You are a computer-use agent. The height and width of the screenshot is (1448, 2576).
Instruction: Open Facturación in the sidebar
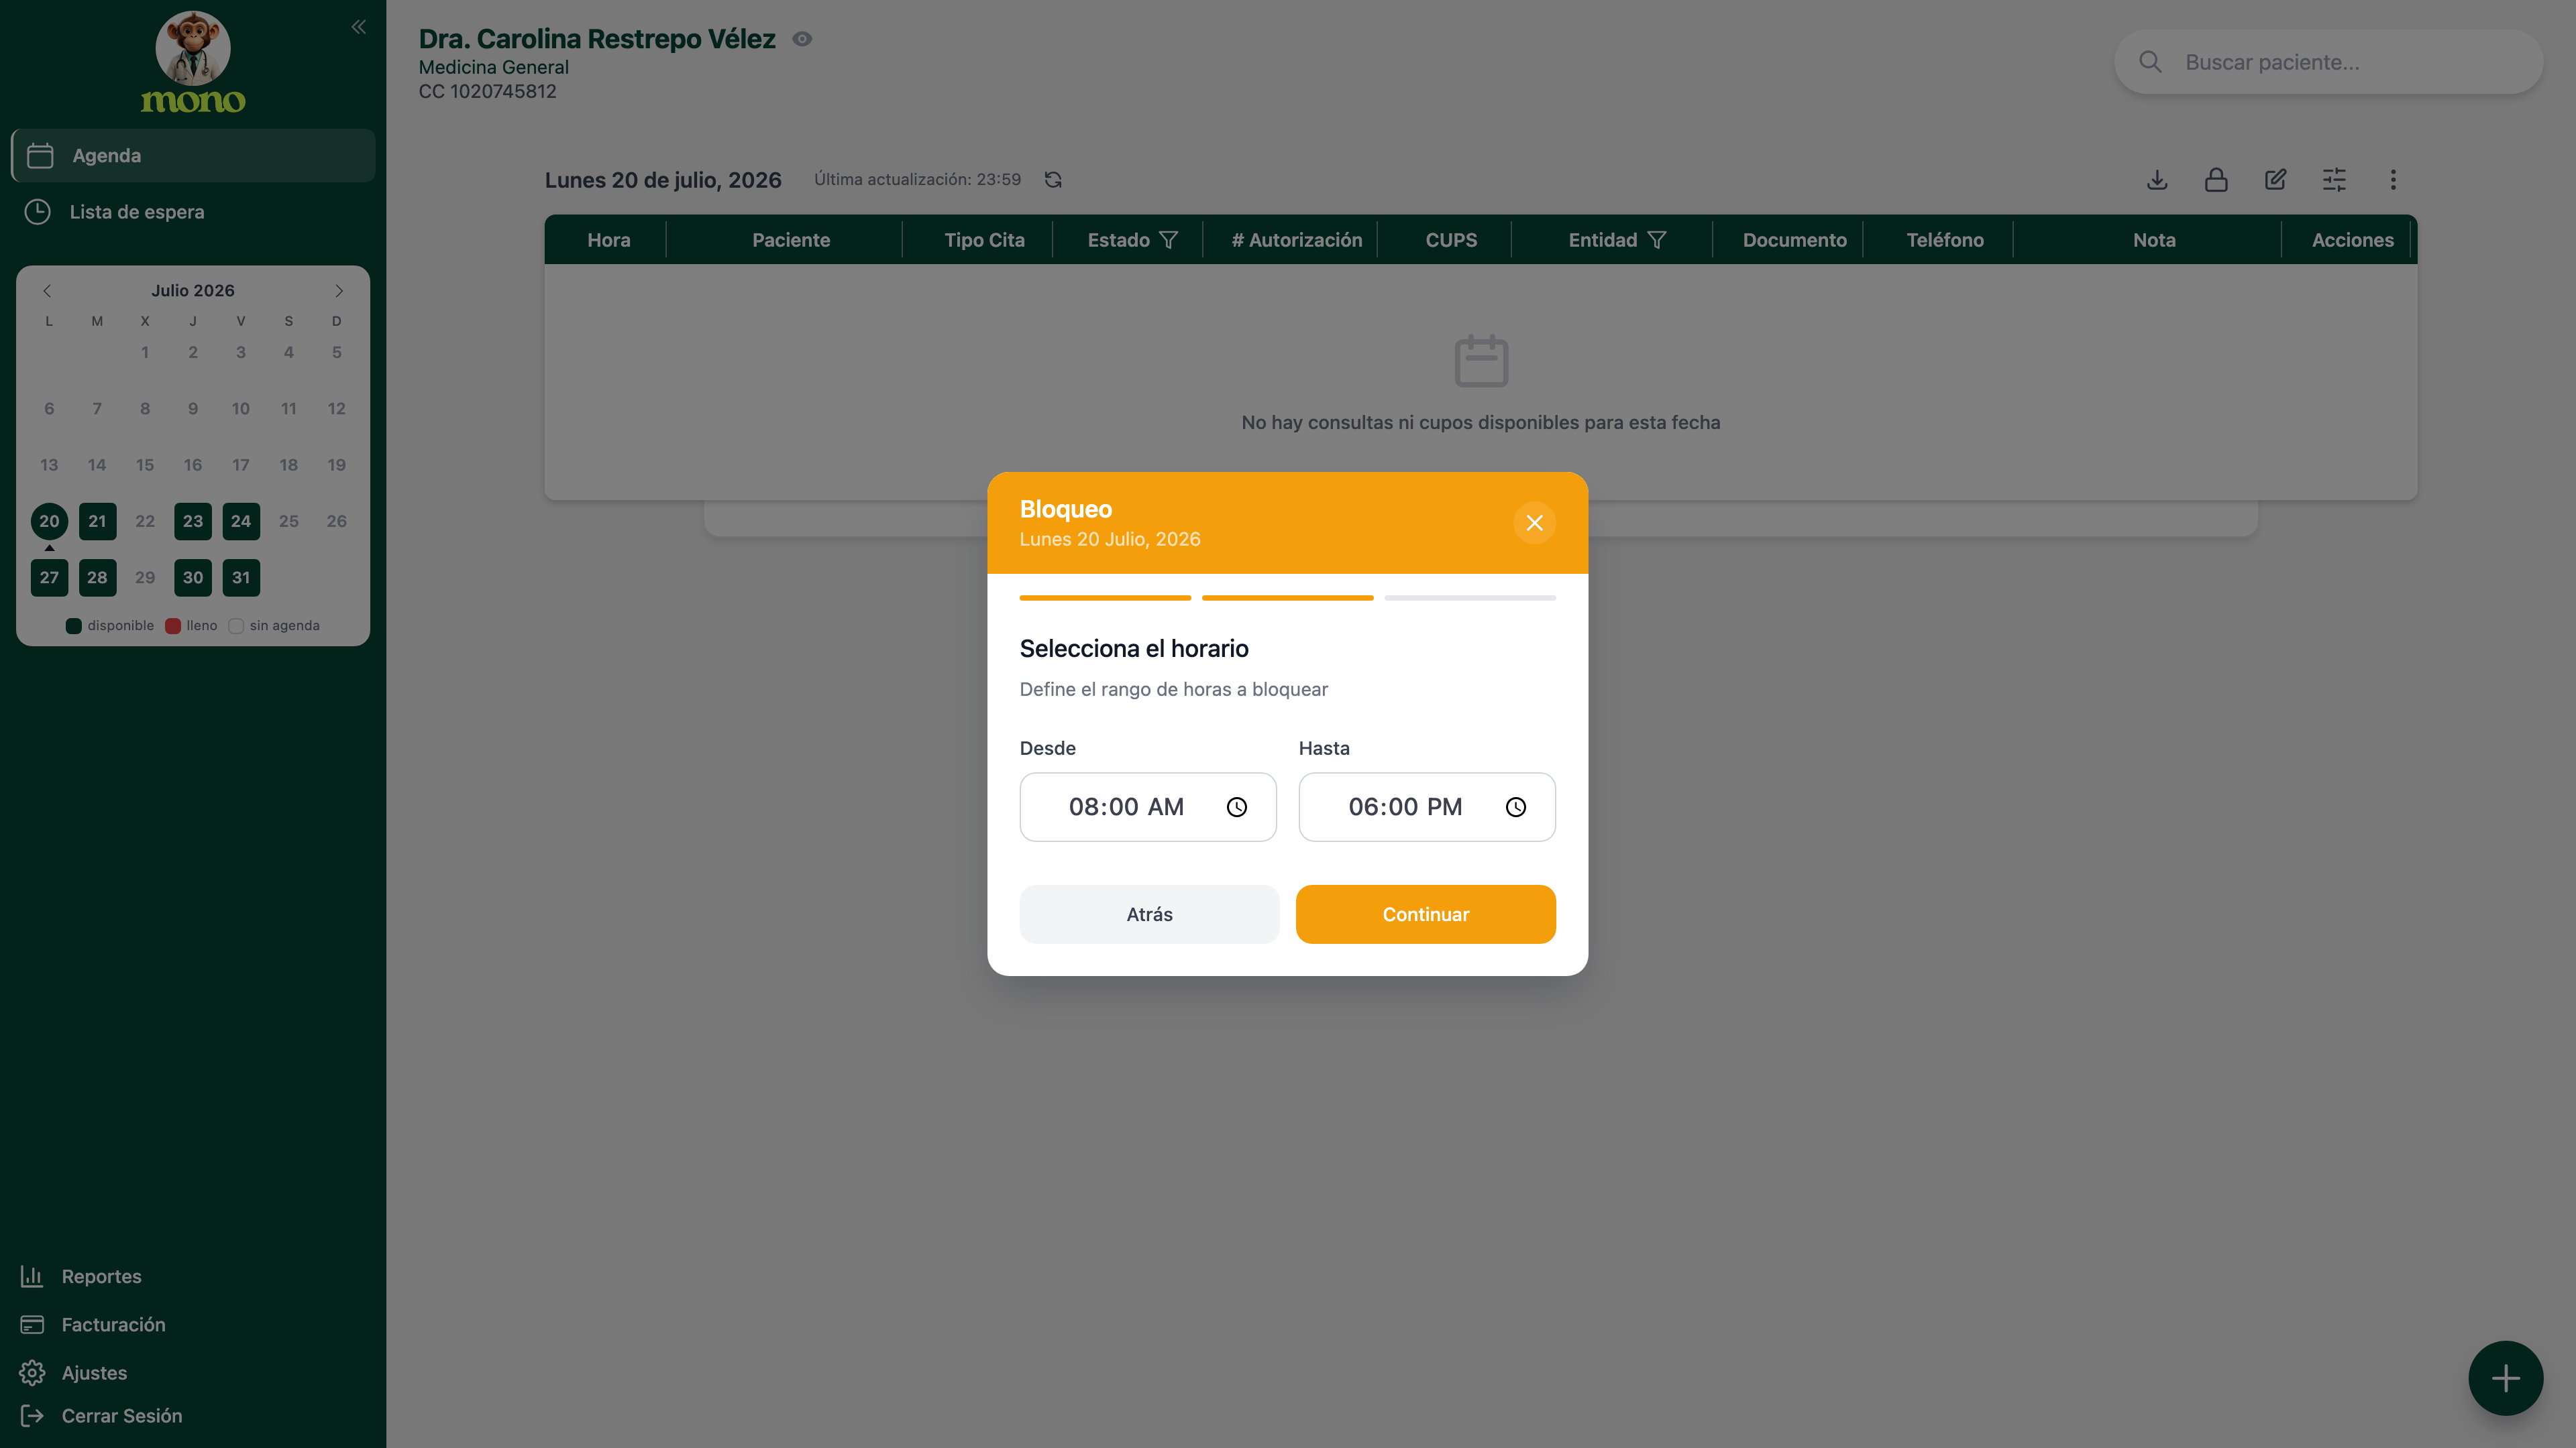click(93, 1324)
